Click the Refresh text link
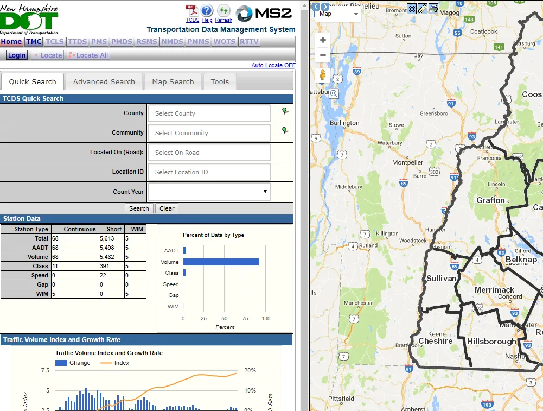Screen dimensions: 543x411 click(223, 20)
